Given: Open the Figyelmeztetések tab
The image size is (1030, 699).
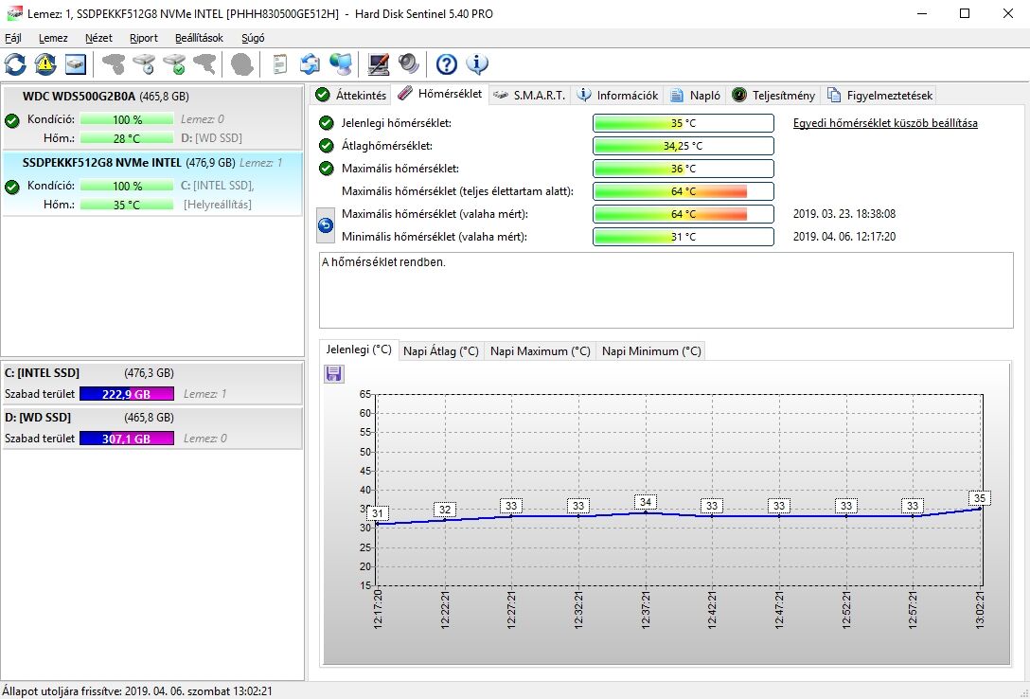Looking at the screenshot, I should [x=879, y=96].
